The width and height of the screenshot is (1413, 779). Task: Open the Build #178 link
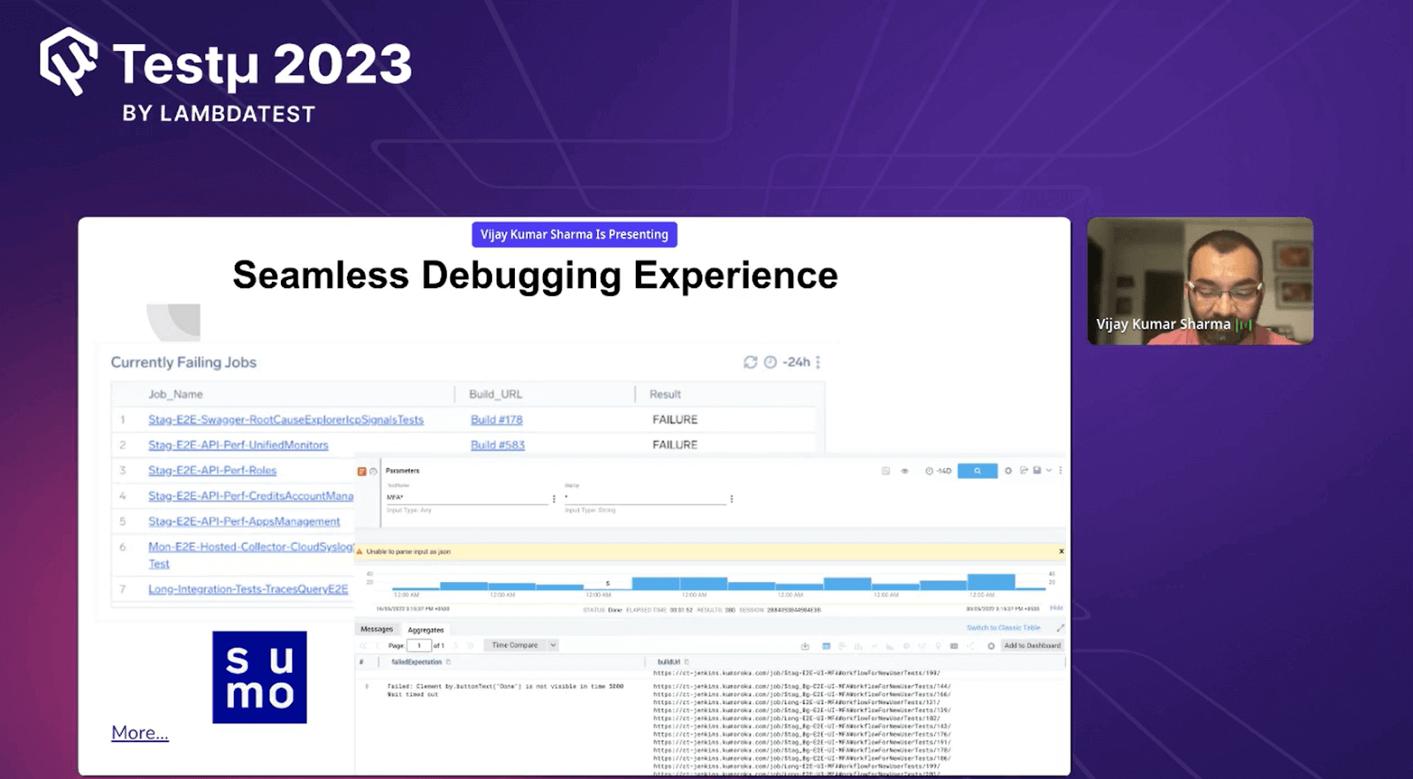point(496,420)
